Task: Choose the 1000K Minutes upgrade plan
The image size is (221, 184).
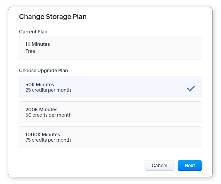Action: click(110, 137)
